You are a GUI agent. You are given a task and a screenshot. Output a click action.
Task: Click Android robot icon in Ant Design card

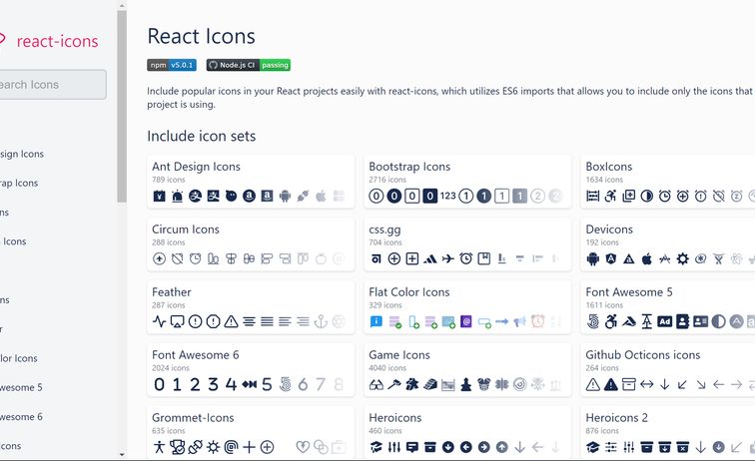click(285, 196)
